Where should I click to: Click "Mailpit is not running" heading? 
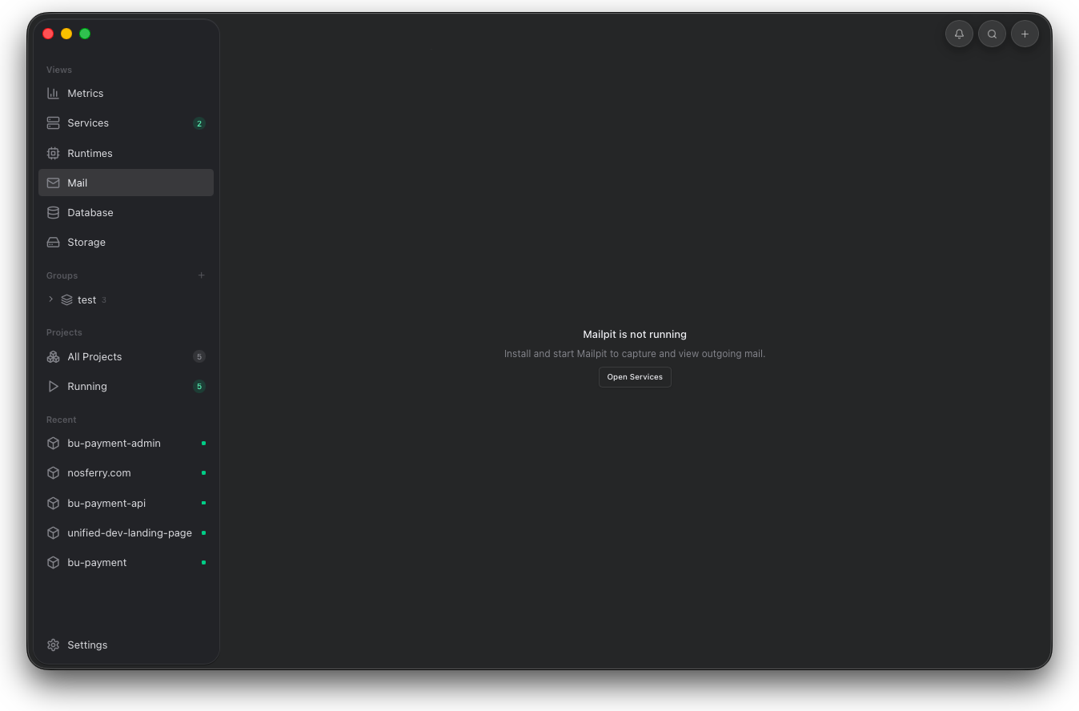pos(635,335)
